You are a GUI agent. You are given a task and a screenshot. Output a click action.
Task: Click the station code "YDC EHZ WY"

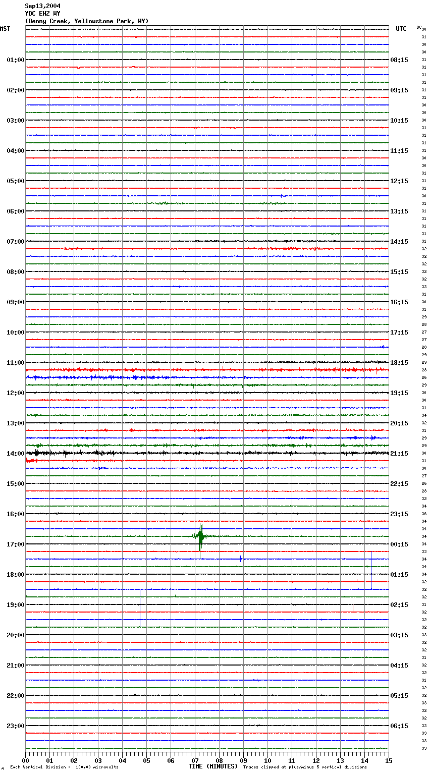[42, 14]
